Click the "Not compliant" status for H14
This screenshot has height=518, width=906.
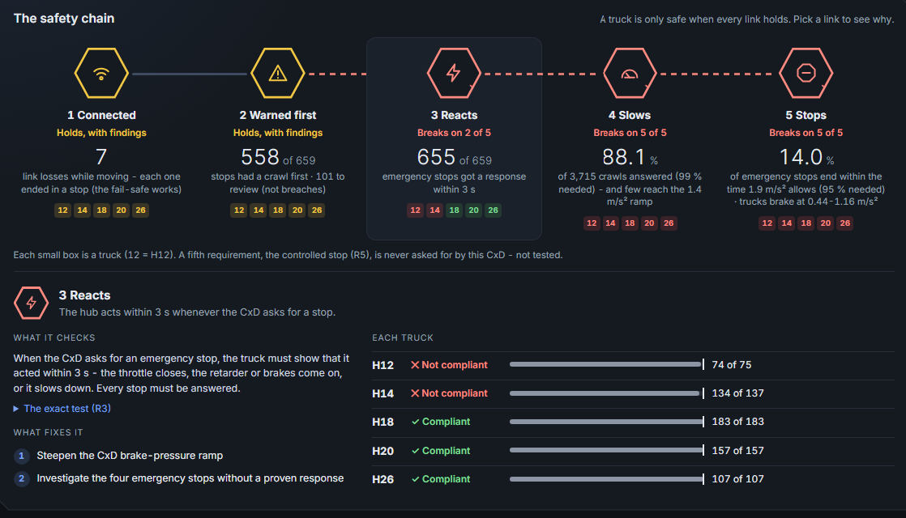[x=449, y=393]
